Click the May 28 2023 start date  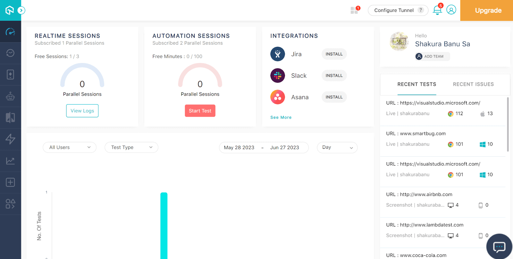pos(239,147)
